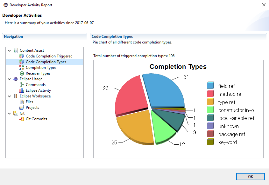Collapse the Eclipse Usage tree node
The height and width of the screenshot is (185, 269).
pyautogui.click(x=10, y=79)
